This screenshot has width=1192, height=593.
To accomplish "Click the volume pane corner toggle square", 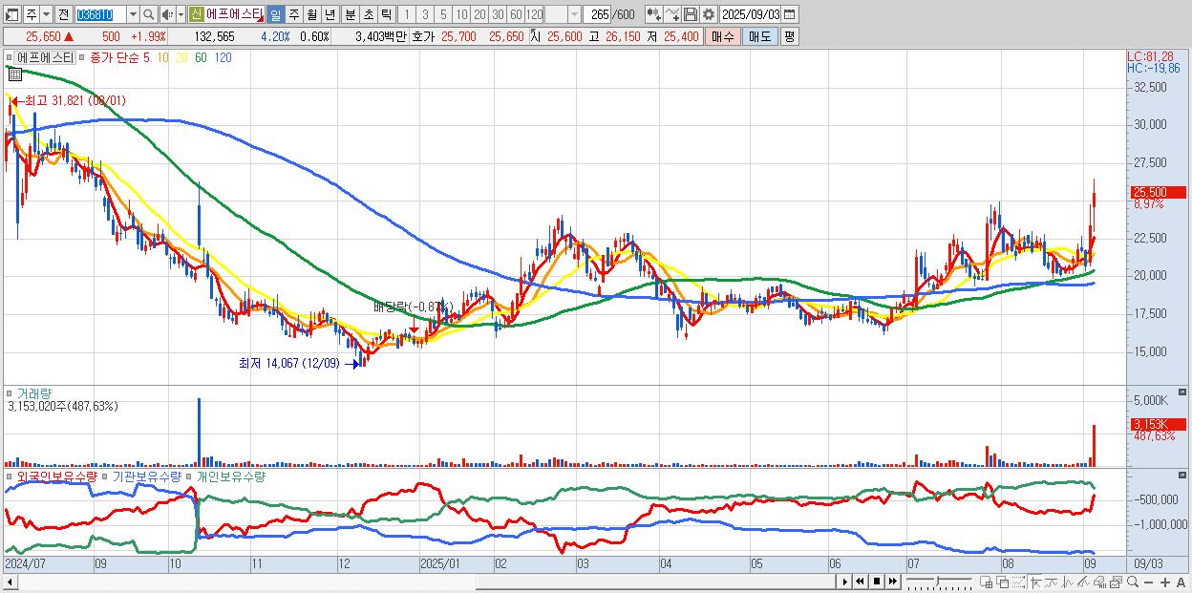I will click(x=1183, y=392).
